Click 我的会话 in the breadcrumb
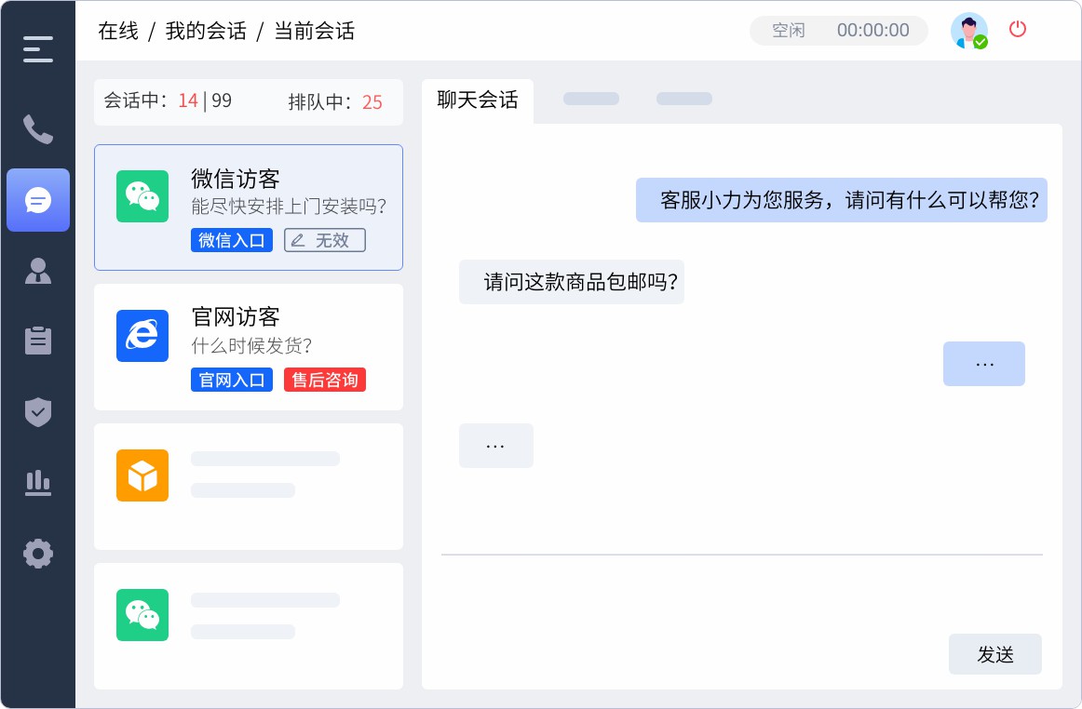This screenshot has height=709, width=1082. pyautogui.click(x=206, y=31)
